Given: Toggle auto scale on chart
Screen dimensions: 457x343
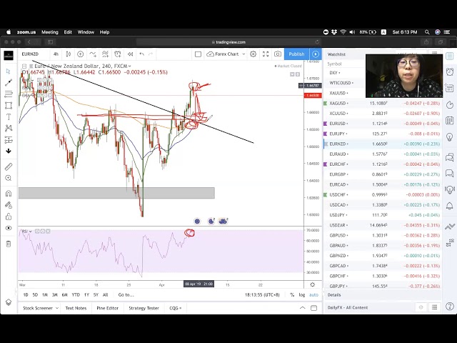Looking at the screenshot, I should [313, 294].
